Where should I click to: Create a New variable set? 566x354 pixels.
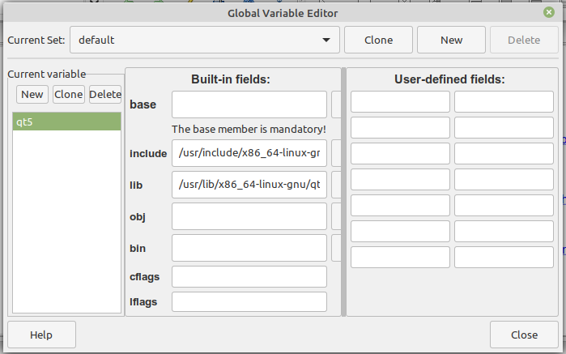point(451,40)
